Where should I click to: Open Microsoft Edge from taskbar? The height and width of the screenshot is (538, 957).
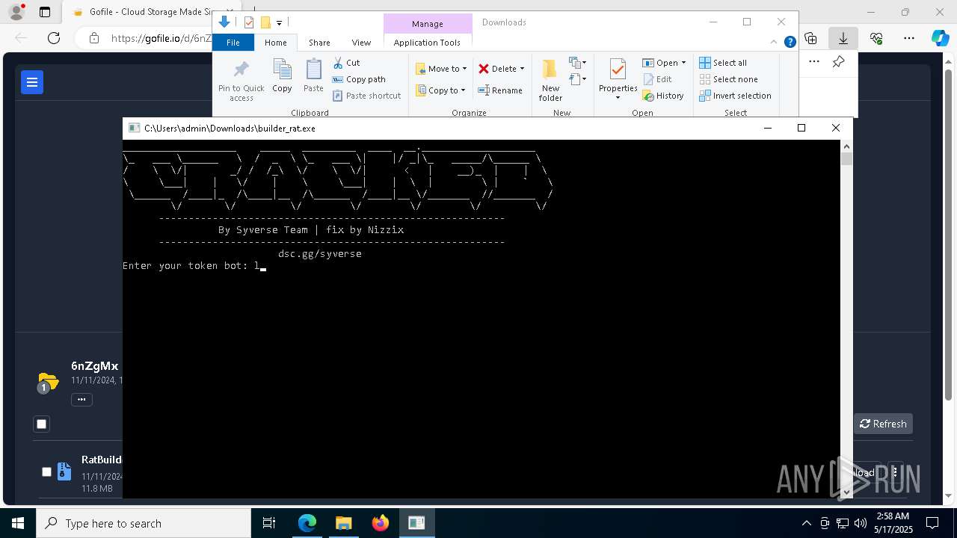(307, 523)
